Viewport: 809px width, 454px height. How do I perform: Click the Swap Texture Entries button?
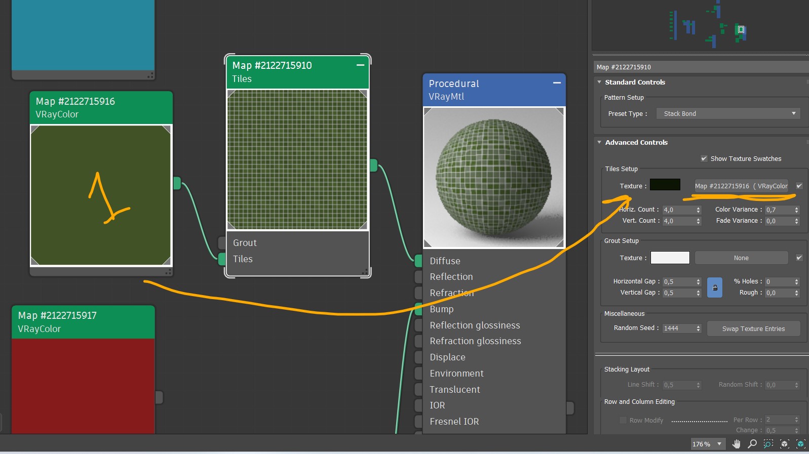pyautogui.click(x=753, y=328)
